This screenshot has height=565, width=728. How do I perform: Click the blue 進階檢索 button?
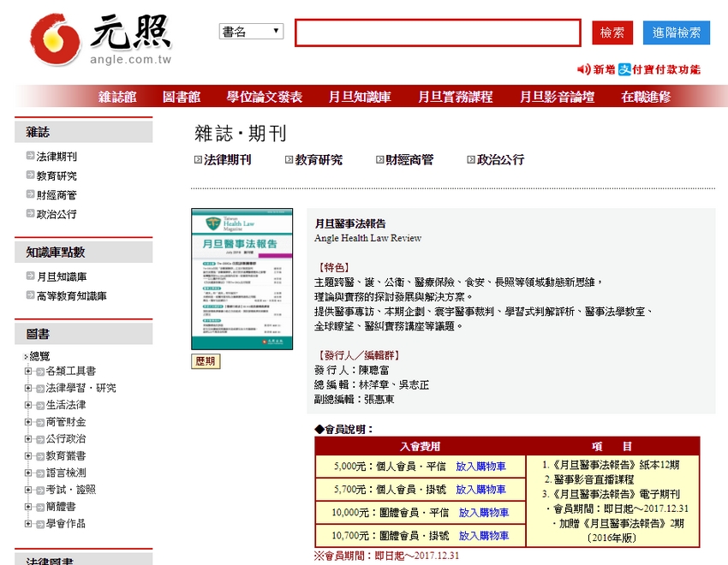pos(677,33)
